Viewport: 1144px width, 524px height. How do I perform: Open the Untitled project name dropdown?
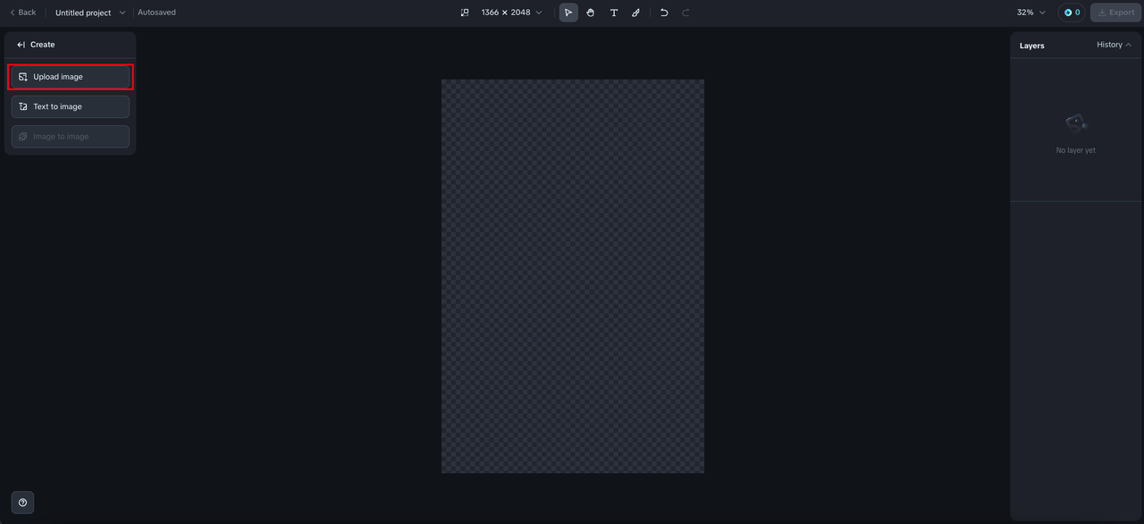pos(90,13)
